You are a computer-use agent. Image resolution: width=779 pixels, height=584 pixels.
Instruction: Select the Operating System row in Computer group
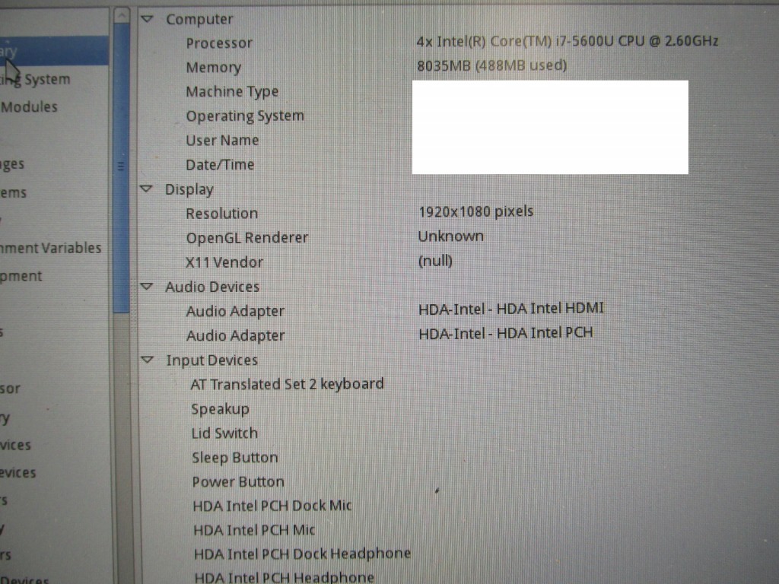point(245,116)
